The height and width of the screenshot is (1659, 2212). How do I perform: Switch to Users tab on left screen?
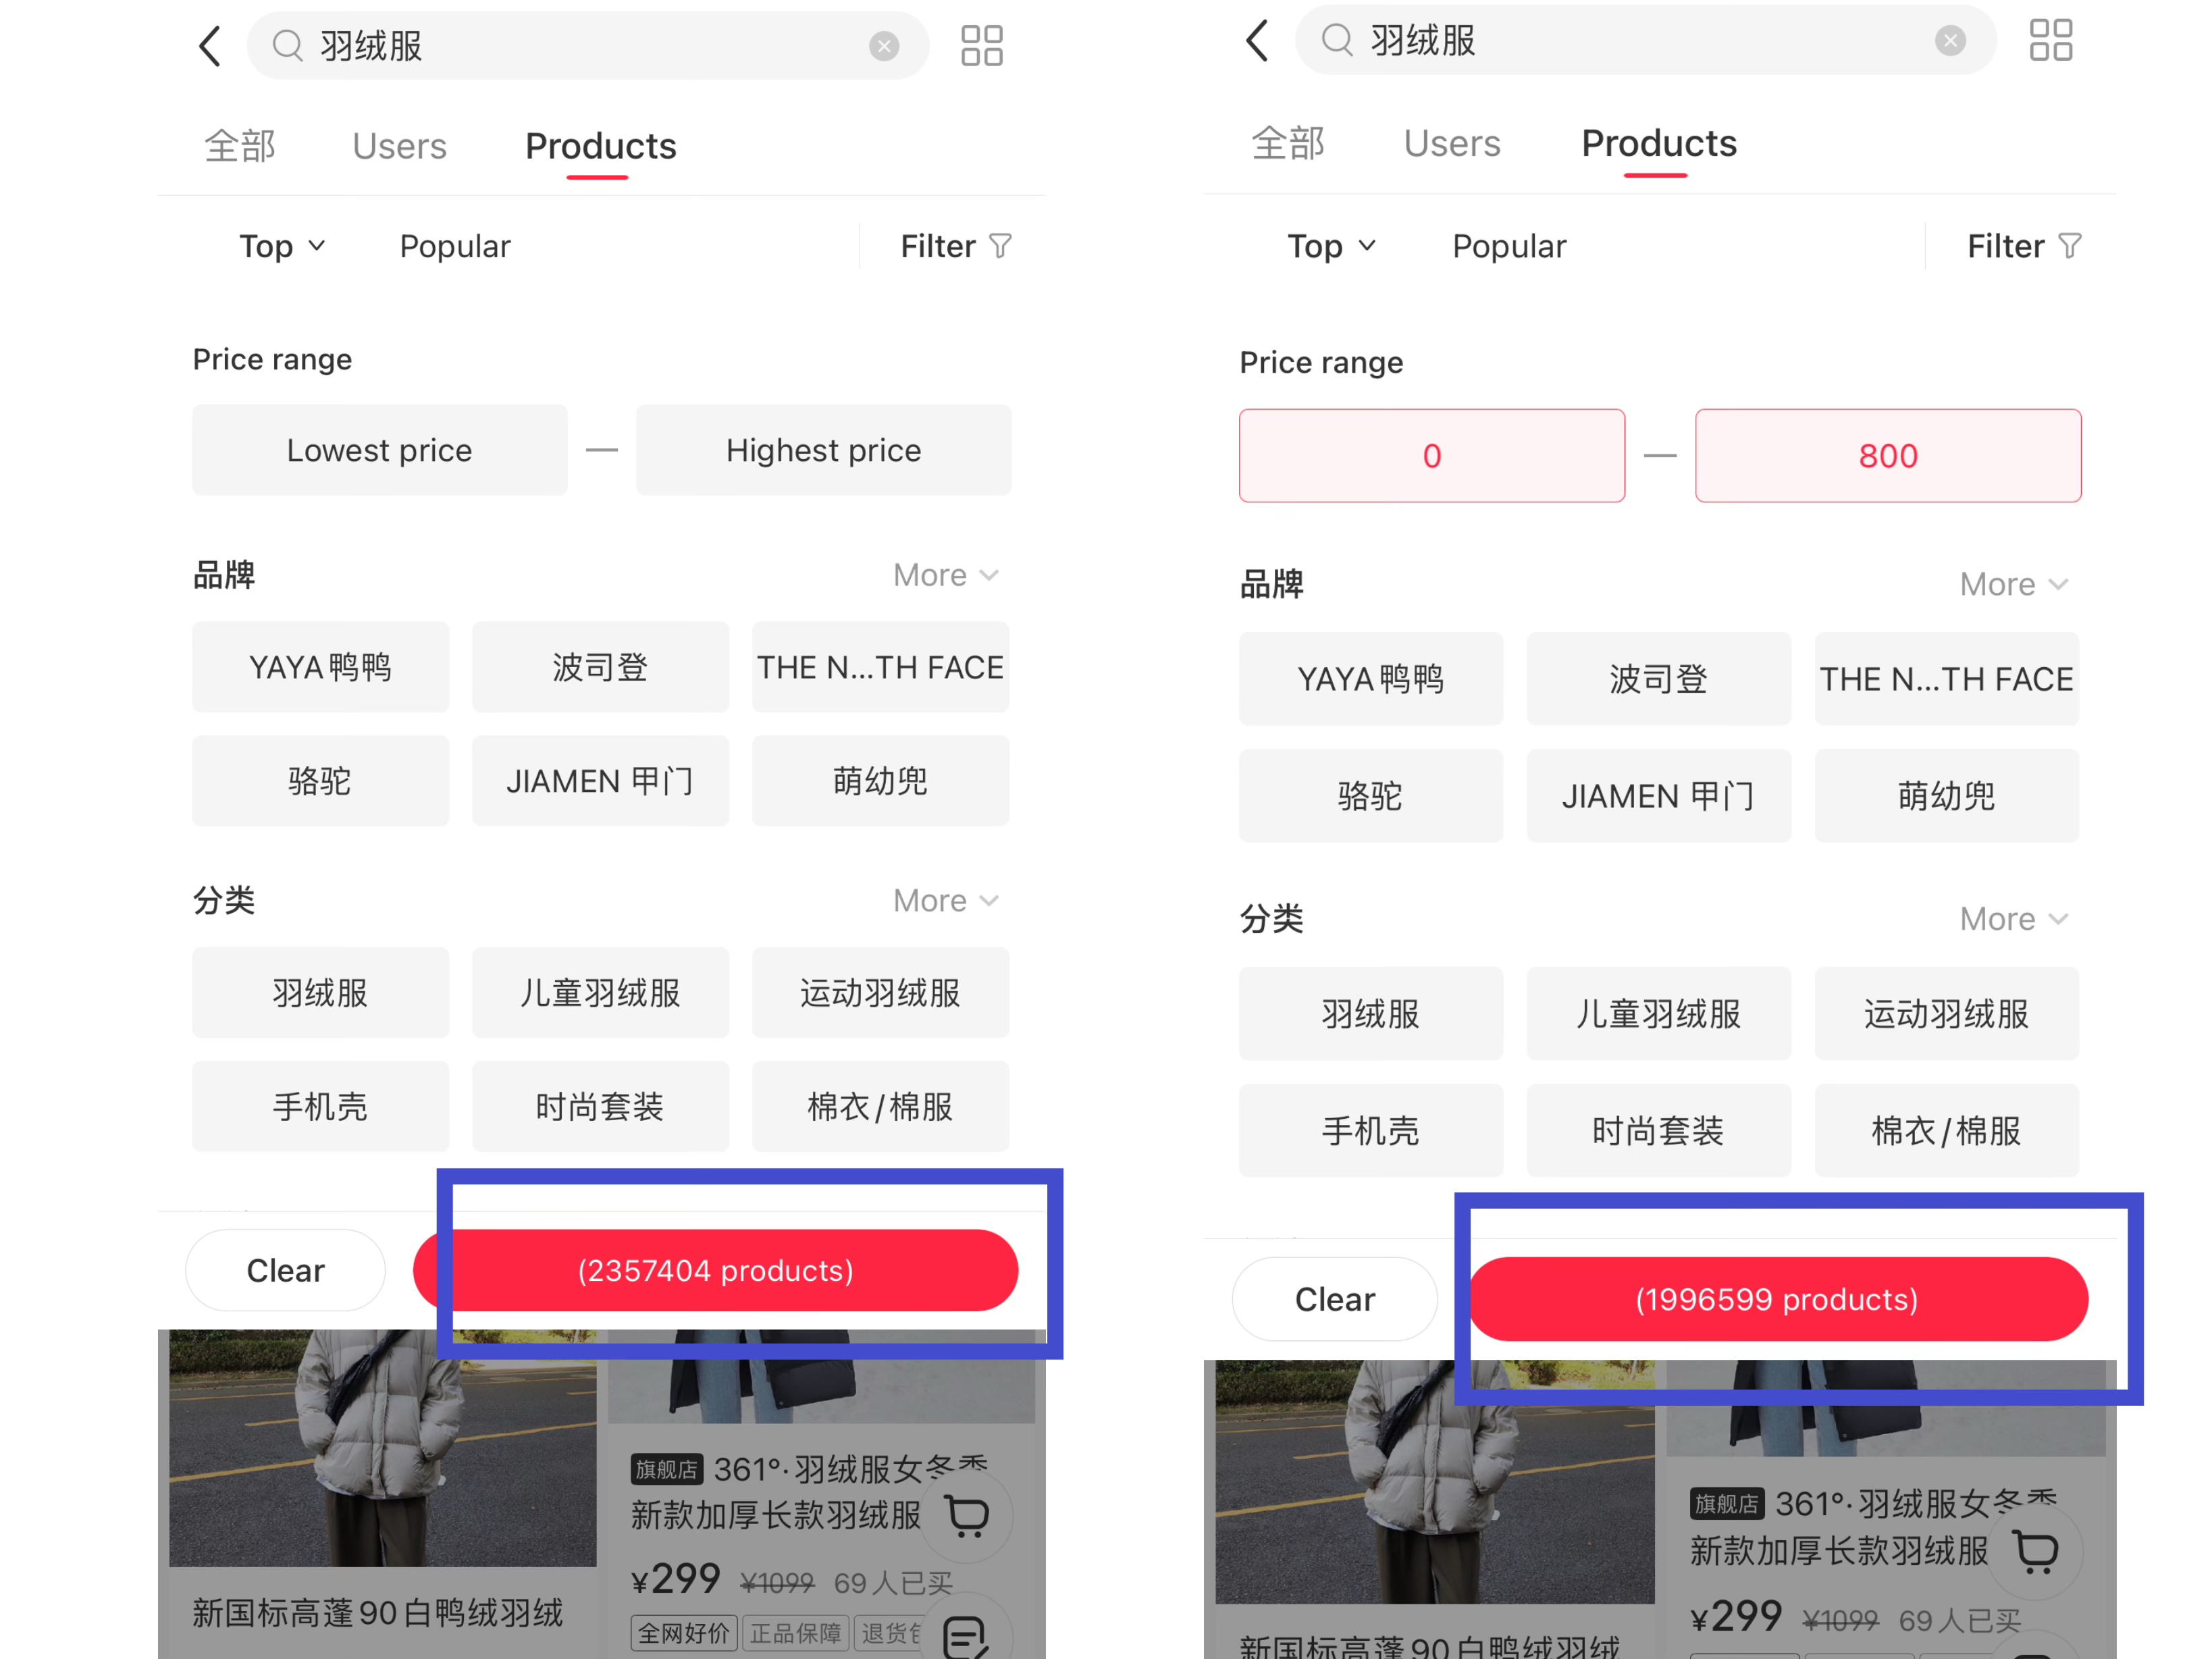(x=399, y=147)
